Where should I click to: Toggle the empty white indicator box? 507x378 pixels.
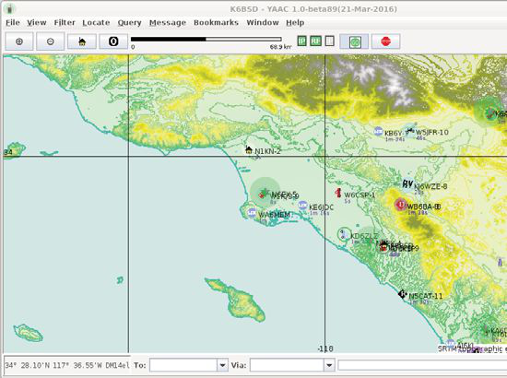tap(329, 41)
